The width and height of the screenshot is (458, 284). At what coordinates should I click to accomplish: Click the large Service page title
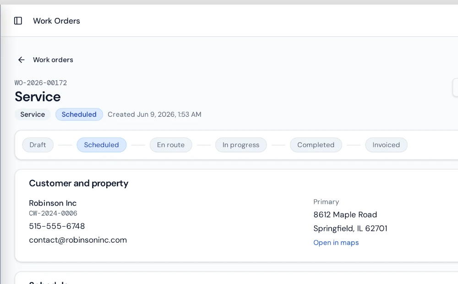click(x=38, y=97)
